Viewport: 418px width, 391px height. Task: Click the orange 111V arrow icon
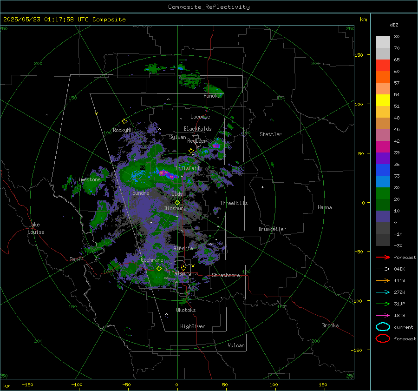[x=383, y=280]
